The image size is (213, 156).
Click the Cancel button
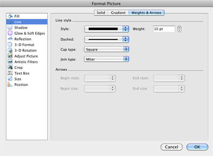coord(172,147)
